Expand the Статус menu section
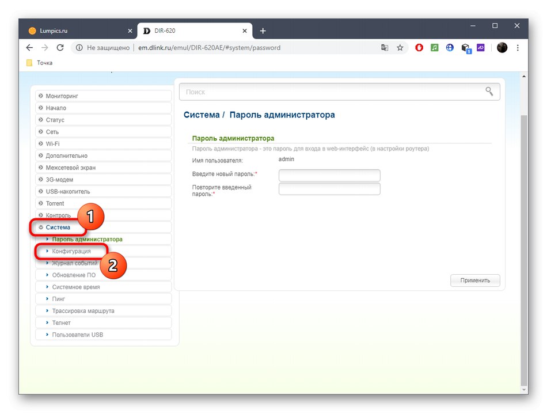The width and height of the screenshot is (547, 413). click(x=103, y=120)
